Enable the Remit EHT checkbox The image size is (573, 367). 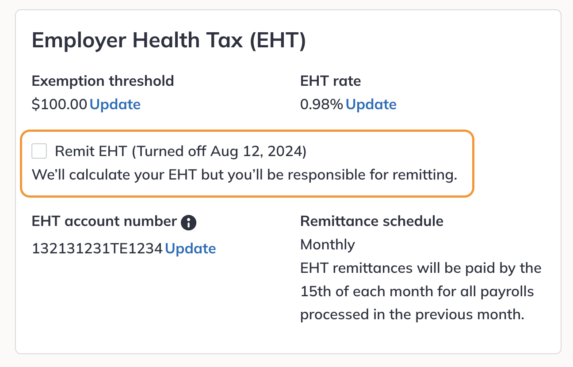(x=39, y=151)
